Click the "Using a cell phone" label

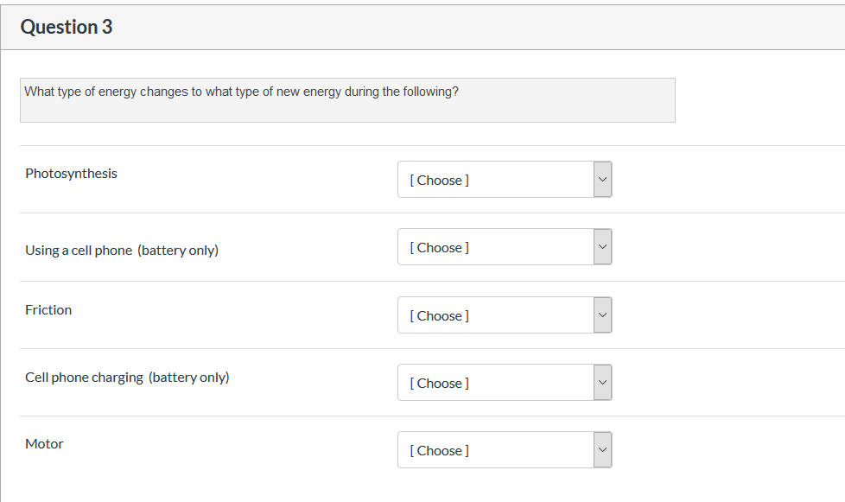coord(79,251)
